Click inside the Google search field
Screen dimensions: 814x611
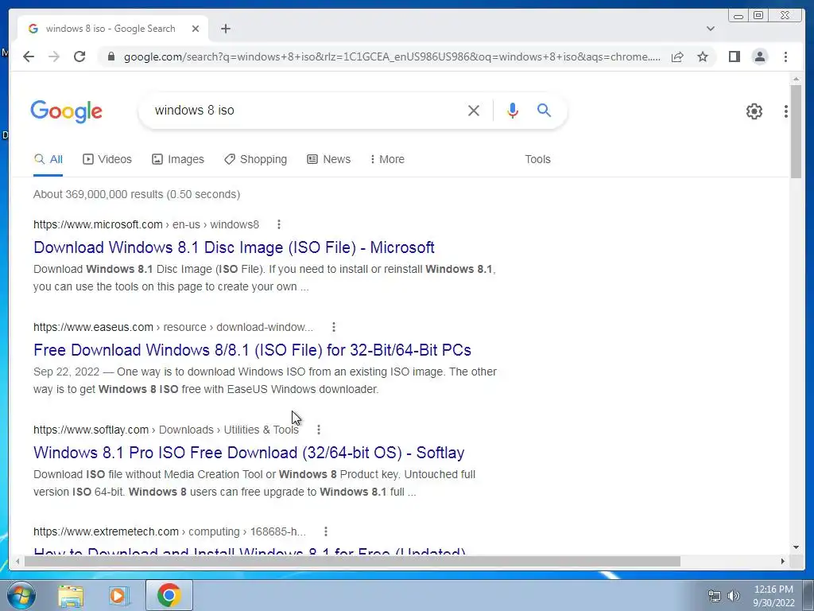point(306,110)
